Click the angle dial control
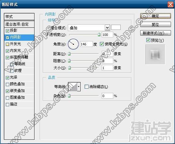Image resolution: width=175 pixels, height=144 pixels. (73, 44)
